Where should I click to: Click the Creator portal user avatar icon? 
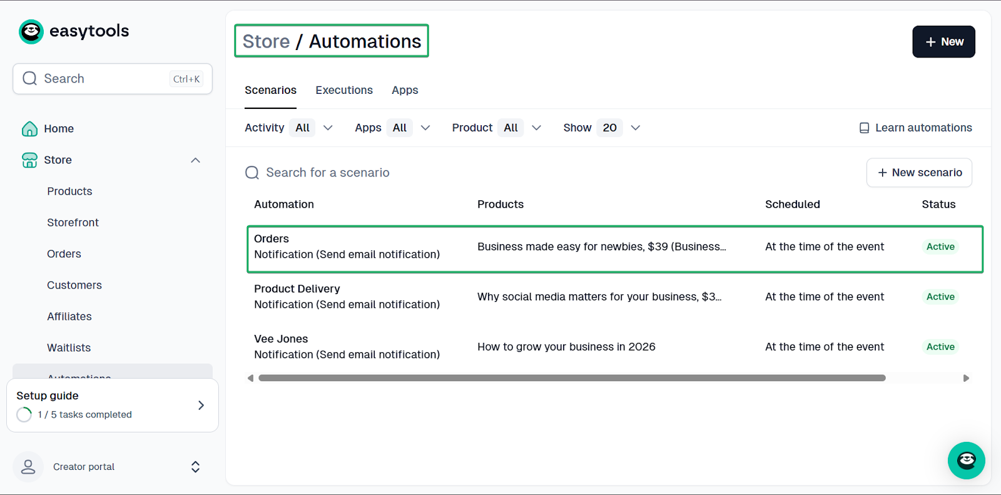[x=28, y=467]
